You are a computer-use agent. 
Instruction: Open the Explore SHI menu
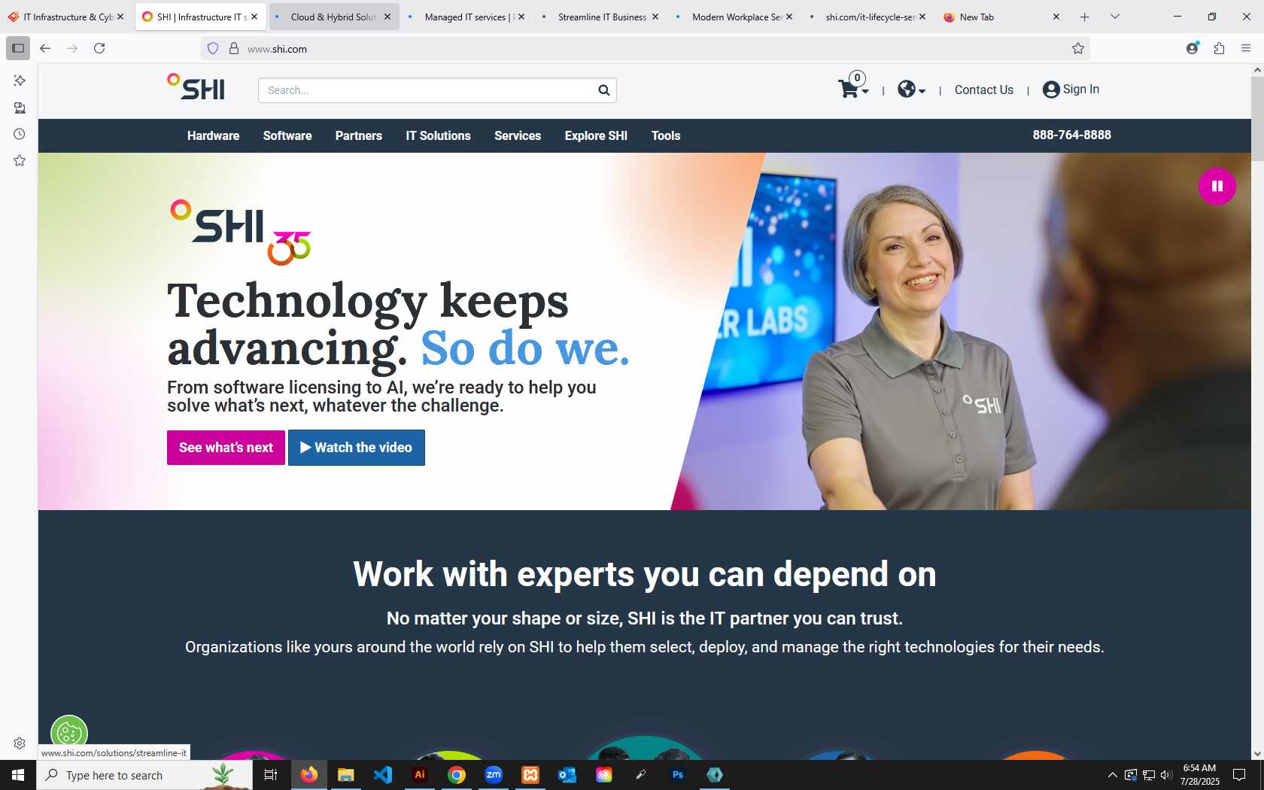click(x=596, y=135)
